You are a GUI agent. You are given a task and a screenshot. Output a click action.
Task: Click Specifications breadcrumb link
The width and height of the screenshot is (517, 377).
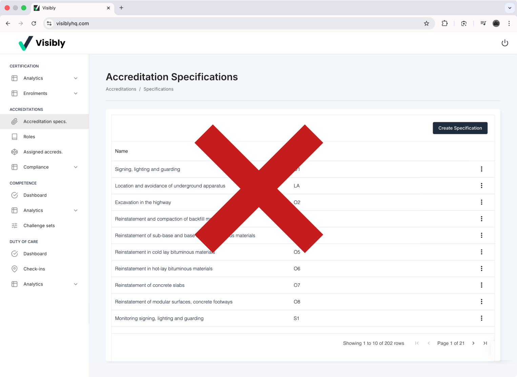point(158,89)
